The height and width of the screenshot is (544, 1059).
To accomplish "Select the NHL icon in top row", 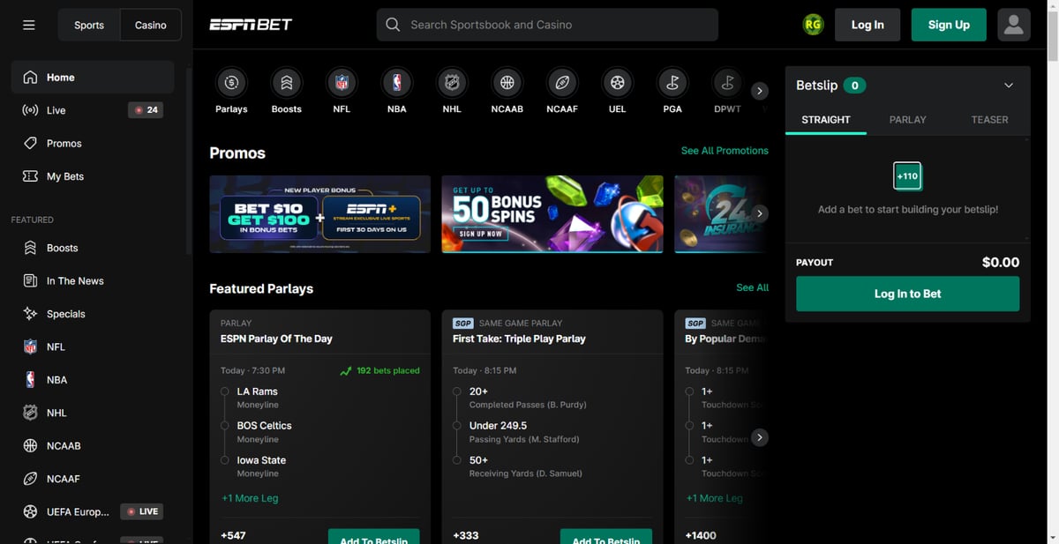I will click(452, 83).
